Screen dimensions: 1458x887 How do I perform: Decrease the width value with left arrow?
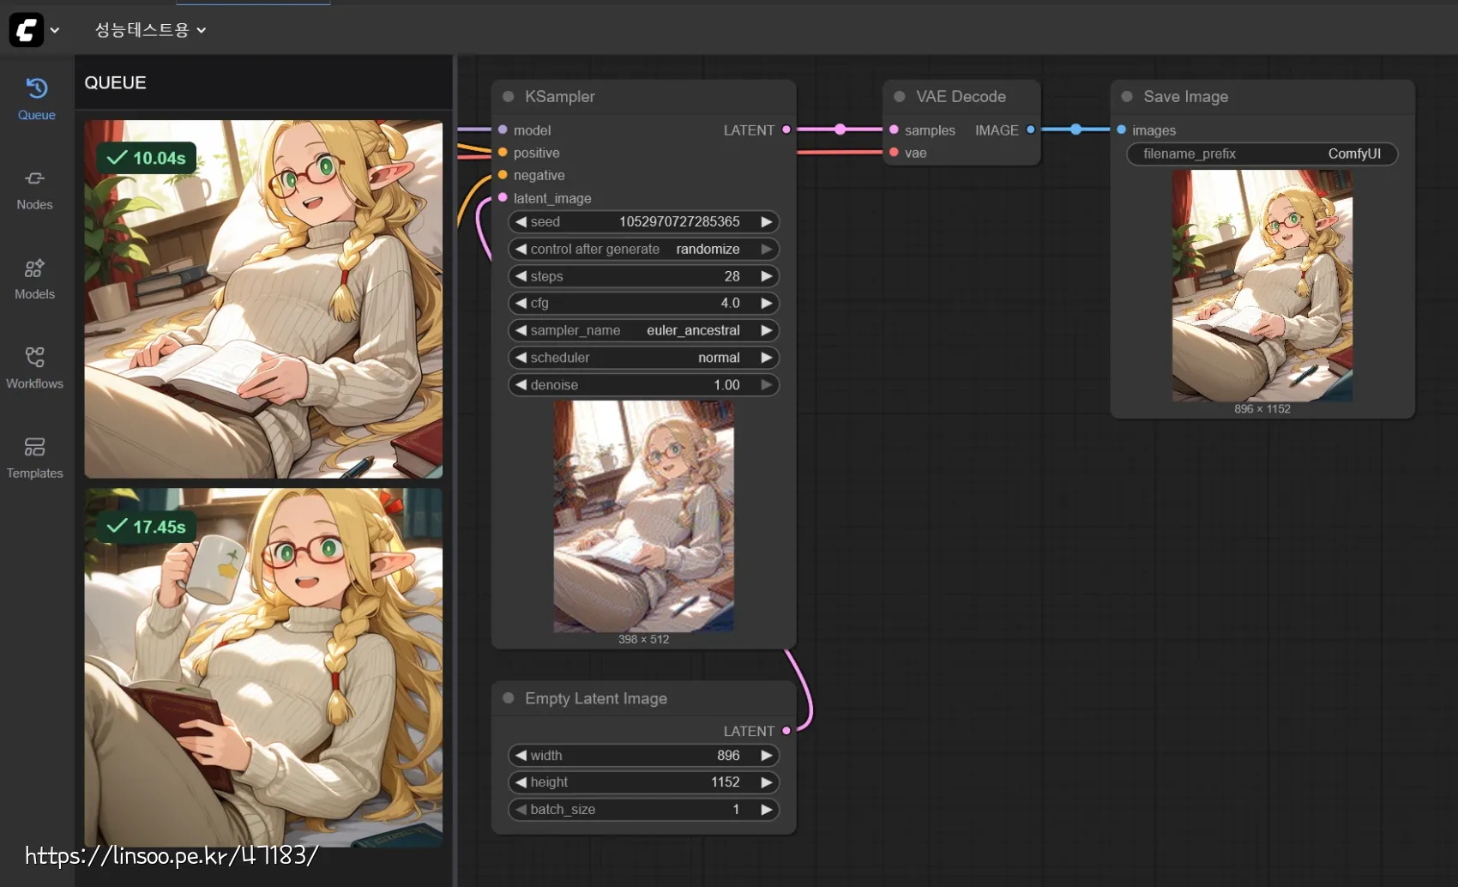521,755
